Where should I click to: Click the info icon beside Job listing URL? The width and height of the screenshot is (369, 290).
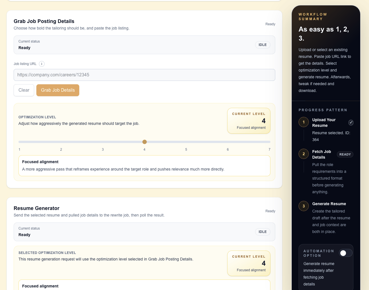(x=42, y=64)
